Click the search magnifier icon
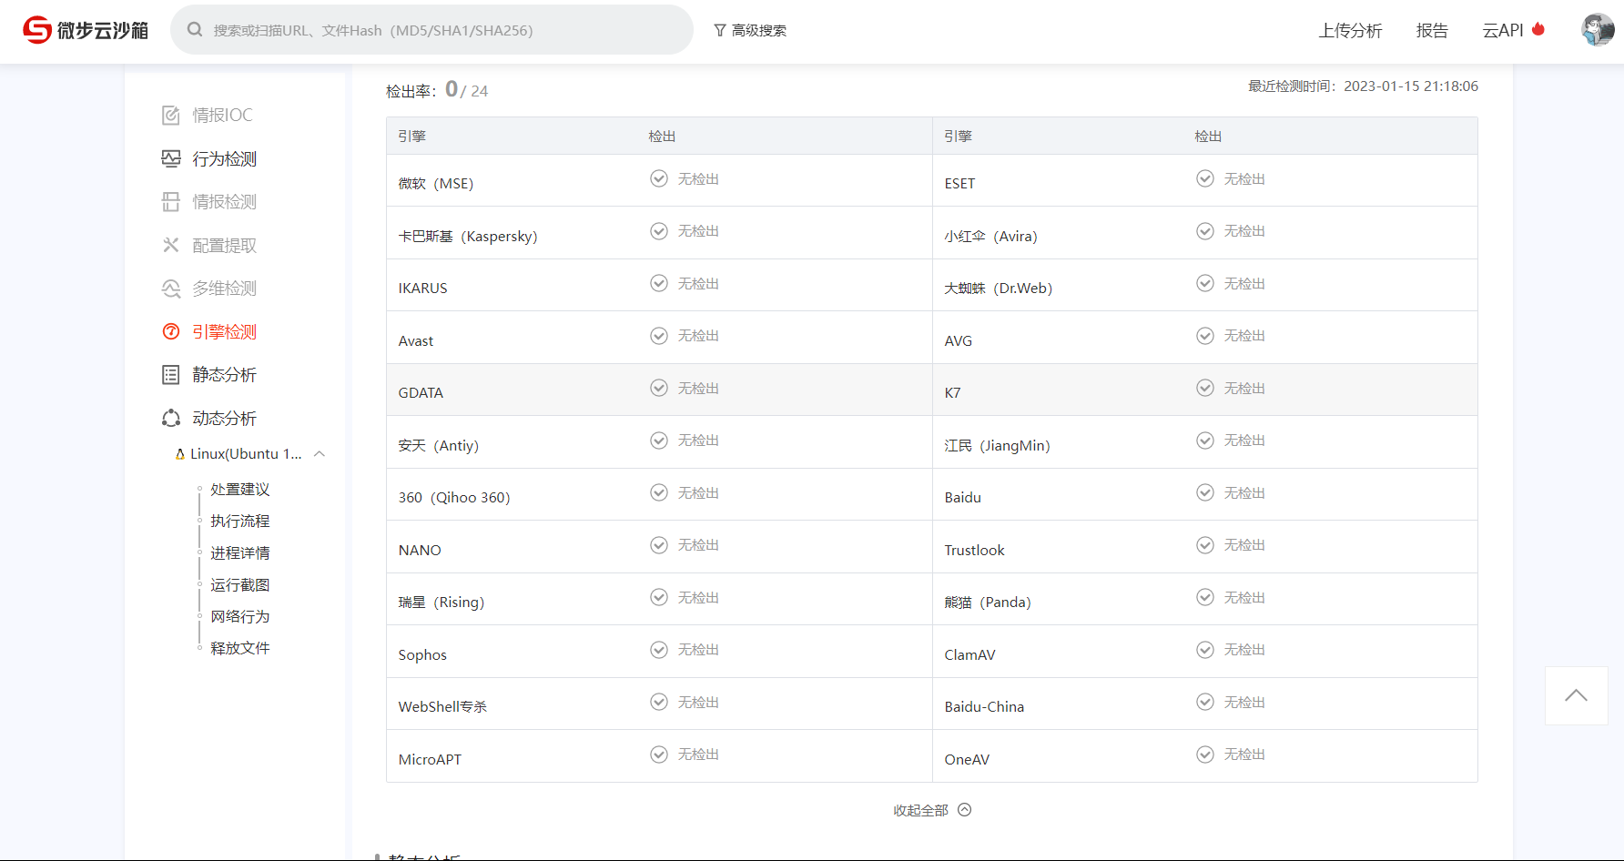Image resolution: width=1624 pixels, height=861 pixels. 195,30
